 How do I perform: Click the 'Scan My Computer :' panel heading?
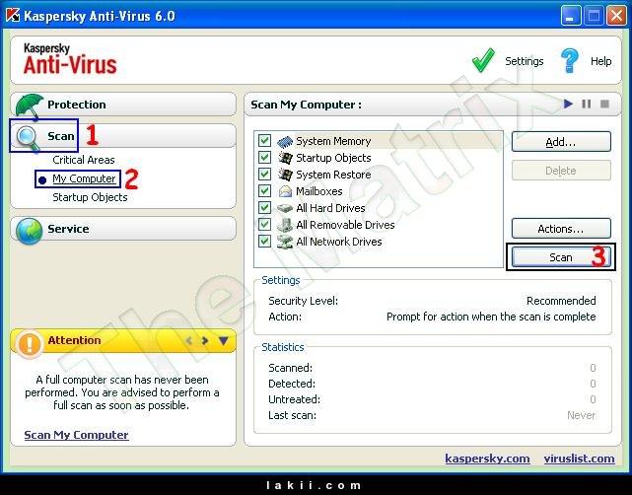click(x=306, y=105)
